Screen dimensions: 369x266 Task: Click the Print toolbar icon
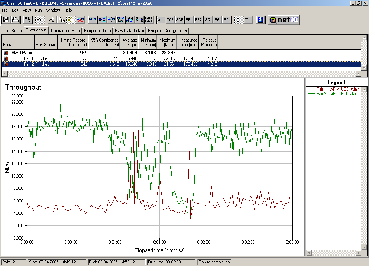15,20
